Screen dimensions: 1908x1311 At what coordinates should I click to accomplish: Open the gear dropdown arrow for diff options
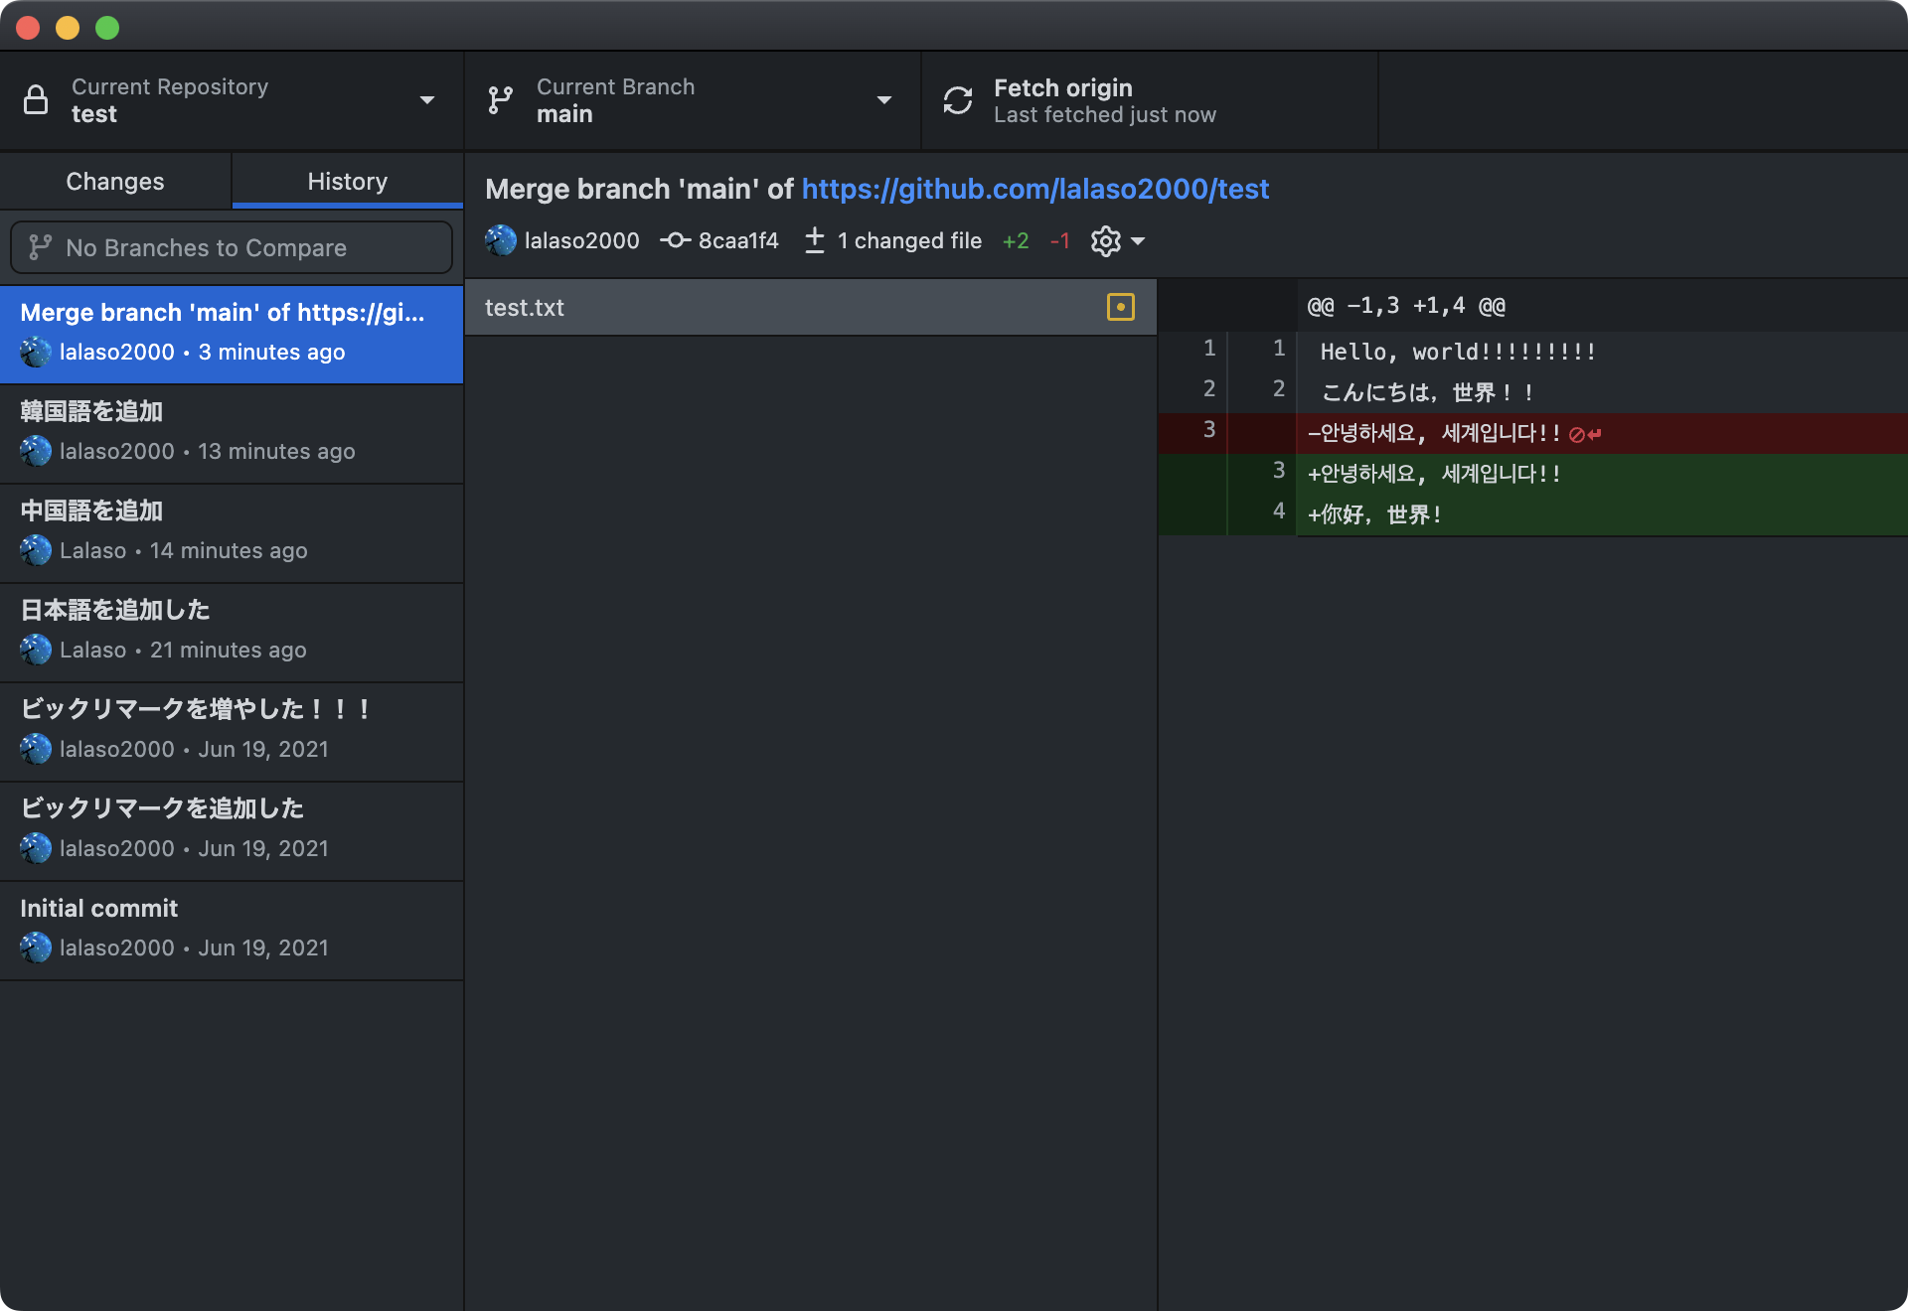pyautogui.click(x=1139, y=241)
